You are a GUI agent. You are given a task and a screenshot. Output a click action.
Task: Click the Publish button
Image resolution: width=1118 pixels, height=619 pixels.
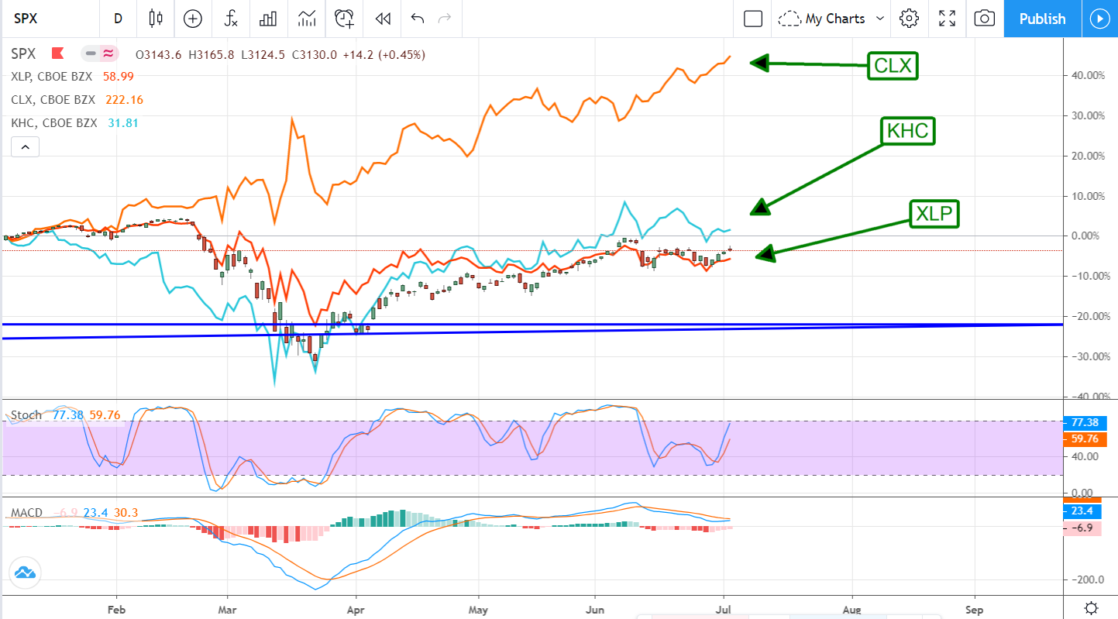point(1042,19)
